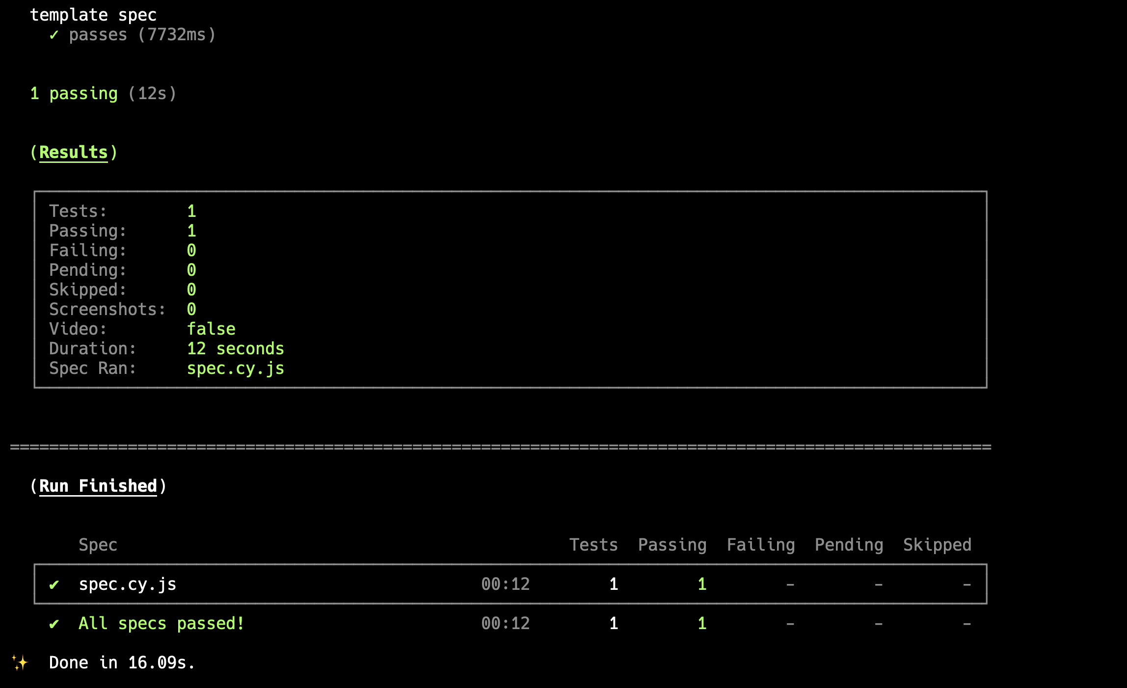Click the Duration value 12 seconds
The image size is (1127, 688).
coord(236,349)
